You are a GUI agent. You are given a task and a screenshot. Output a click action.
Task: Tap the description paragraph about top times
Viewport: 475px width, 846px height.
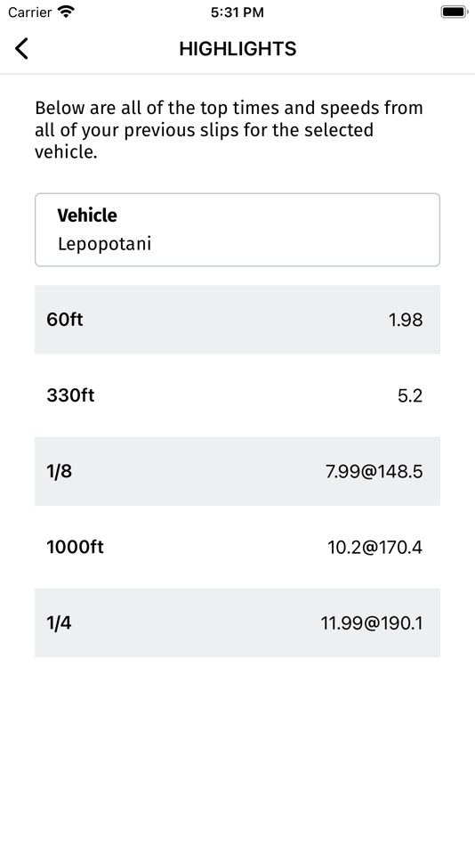[229, 130]
